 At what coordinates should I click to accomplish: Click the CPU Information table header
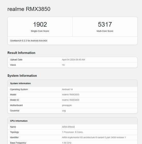pos(72,121)
